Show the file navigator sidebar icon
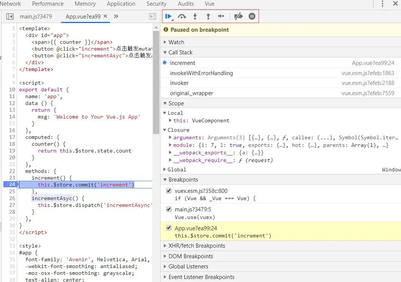The image size is (401, 282). click(x=10, y=17)
